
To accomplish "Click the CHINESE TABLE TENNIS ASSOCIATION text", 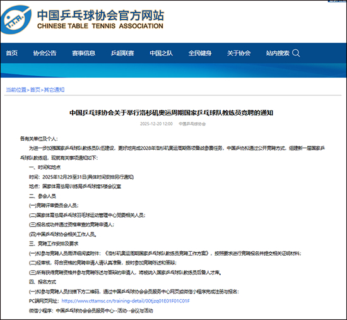I will click(x=100, y=26).
